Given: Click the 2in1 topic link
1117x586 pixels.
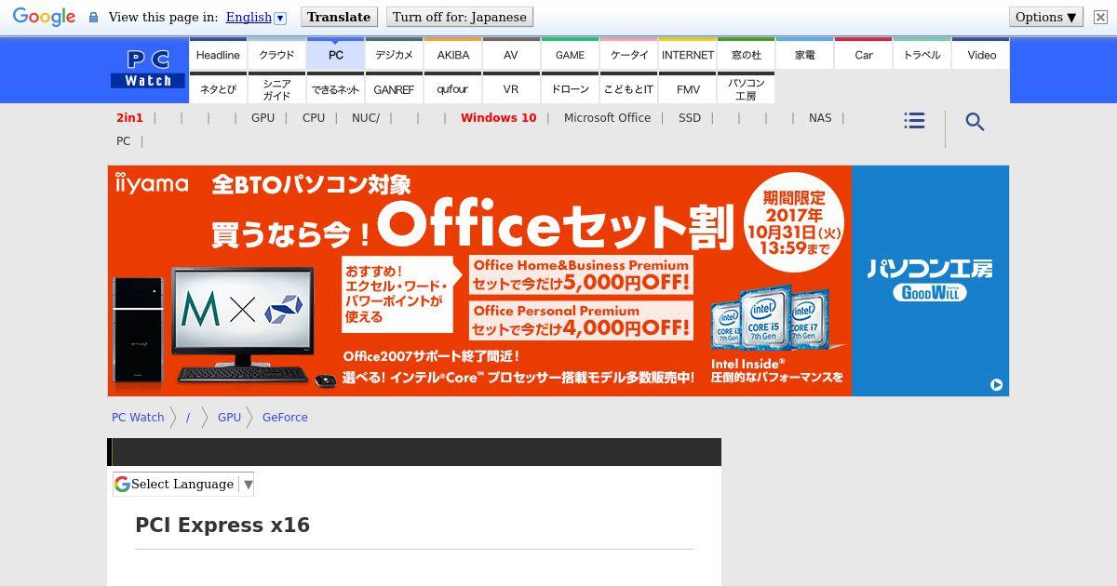Looking at the screenshot, I should (129, 118).
